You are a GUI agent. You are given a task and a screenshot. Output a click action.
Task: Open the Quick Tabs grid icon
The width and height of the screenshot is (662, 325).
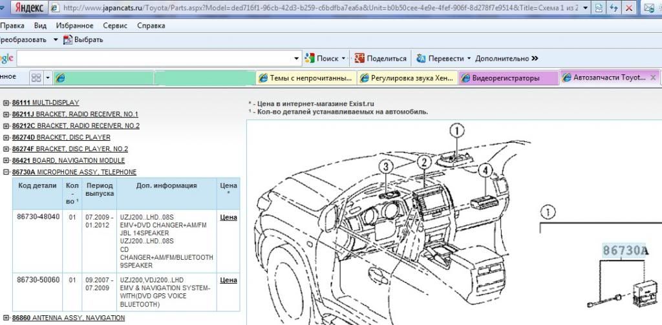36,78
